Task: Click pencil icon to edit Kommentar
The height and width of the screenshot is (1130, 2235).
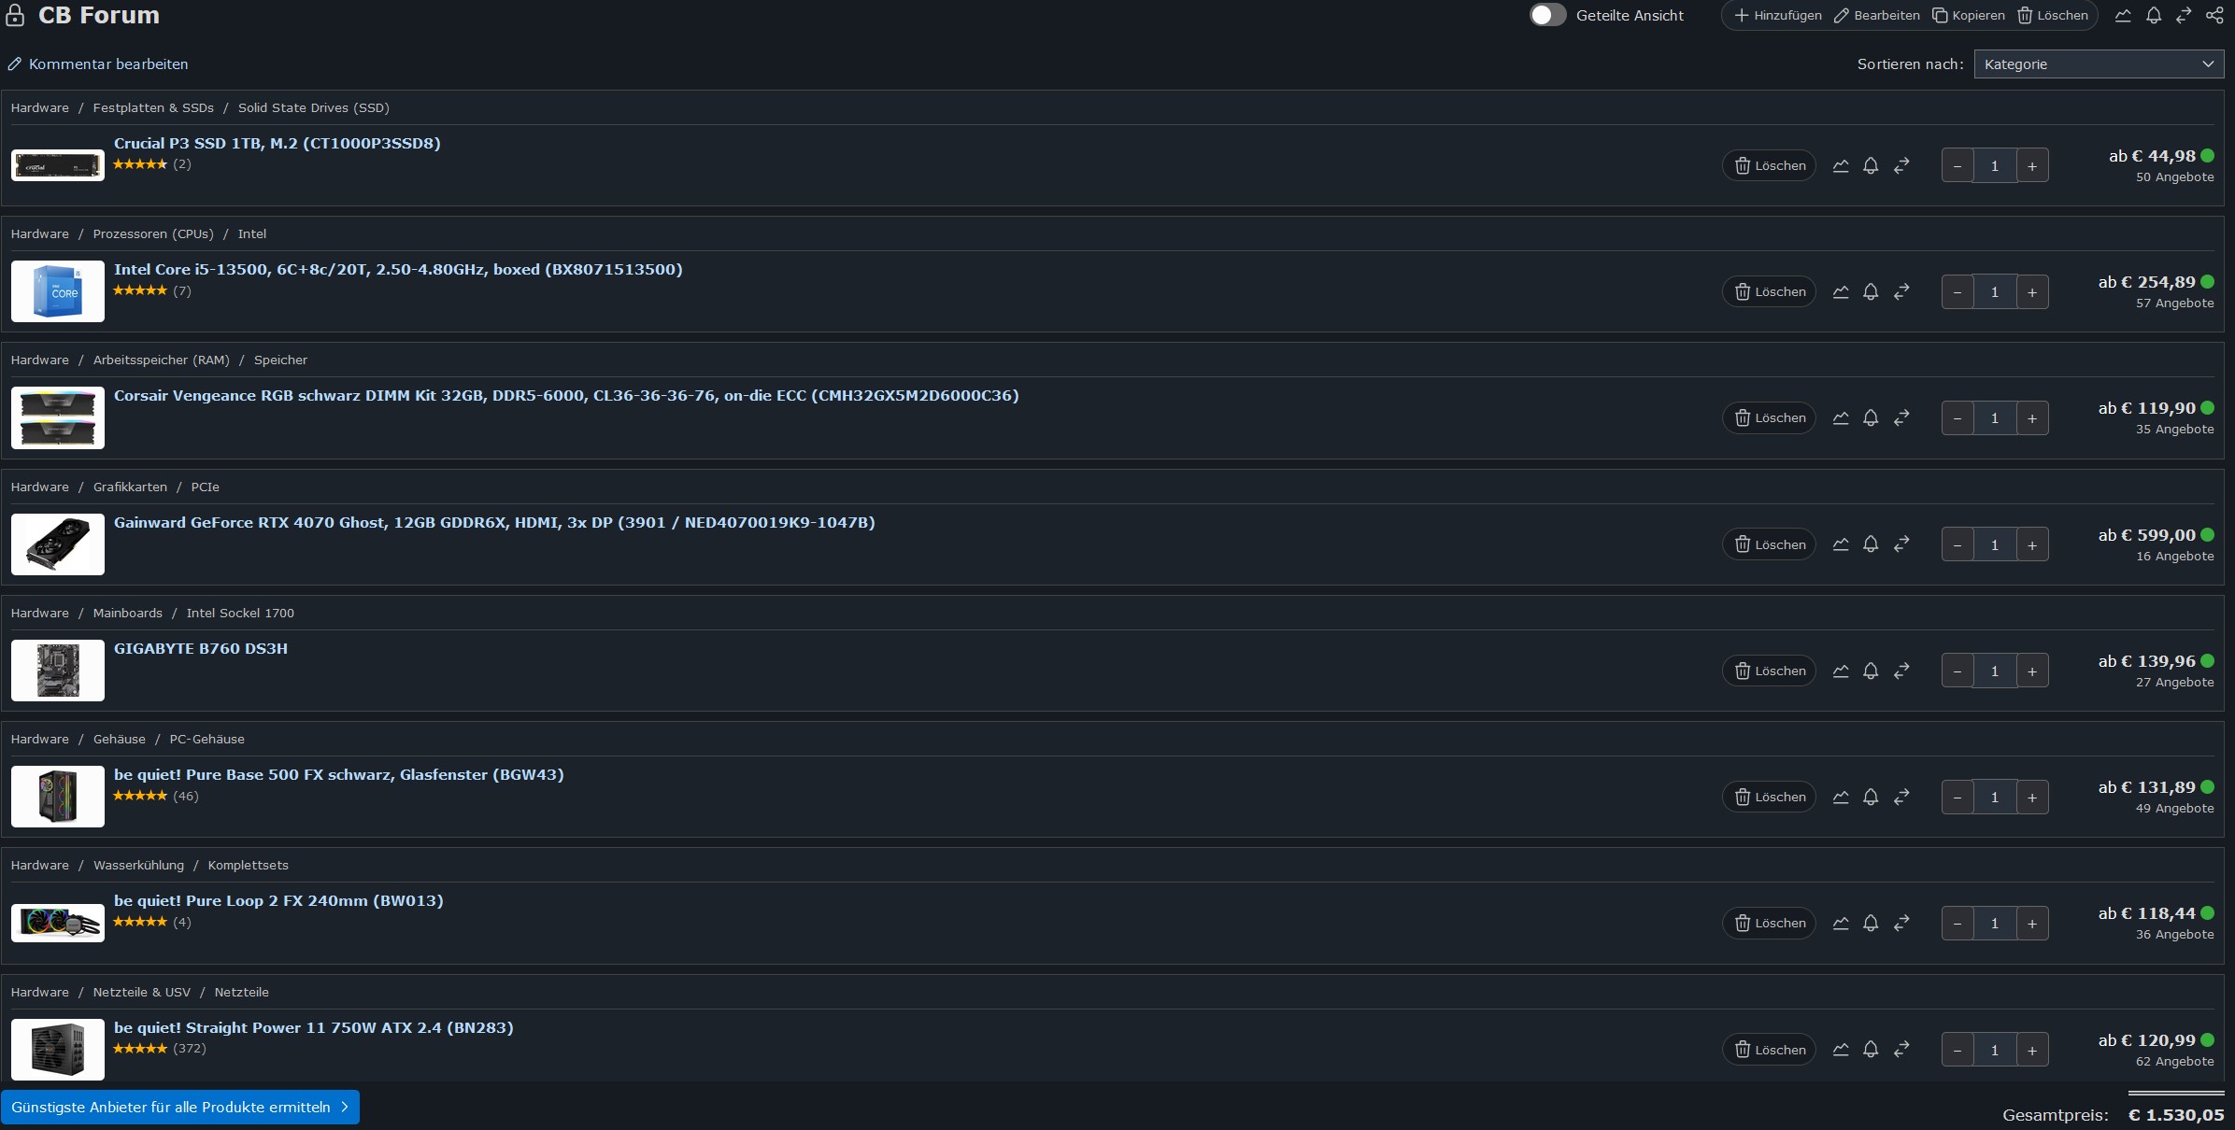Action: coord(15,64)
